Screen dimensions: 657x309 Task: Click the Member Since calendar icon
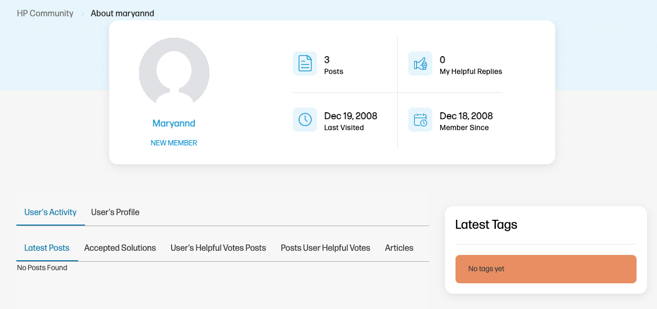pos(420,120)
